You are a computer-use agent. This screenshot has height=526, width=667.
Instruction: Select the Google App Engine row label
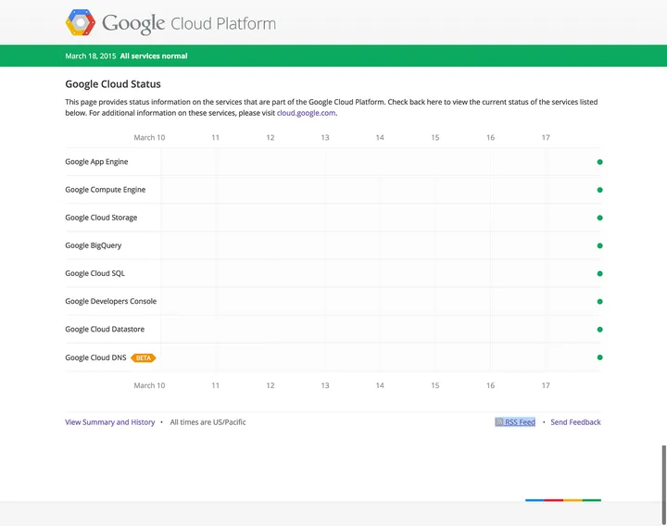(96, 161)
